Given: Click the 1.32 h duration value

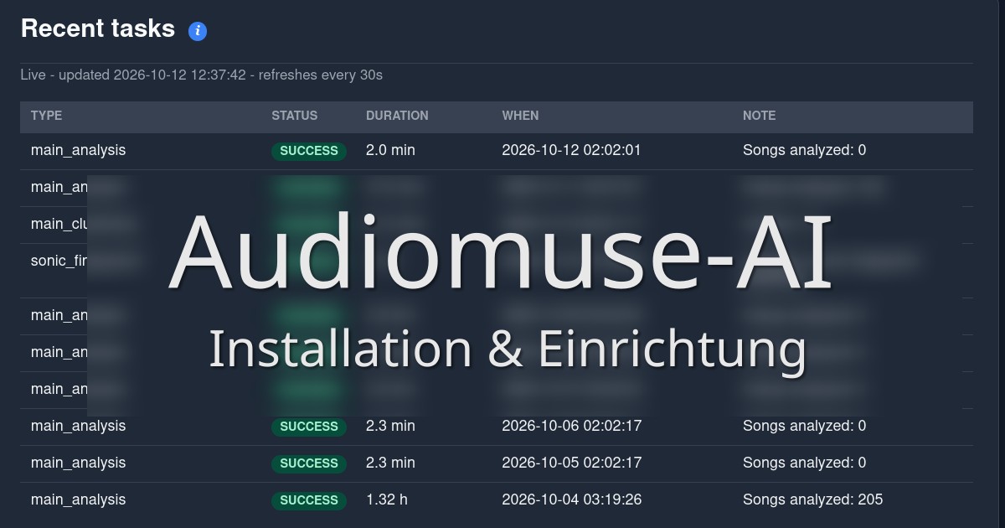Looking at the screenshot, I should pyautogui.click(x=387, y=500).
